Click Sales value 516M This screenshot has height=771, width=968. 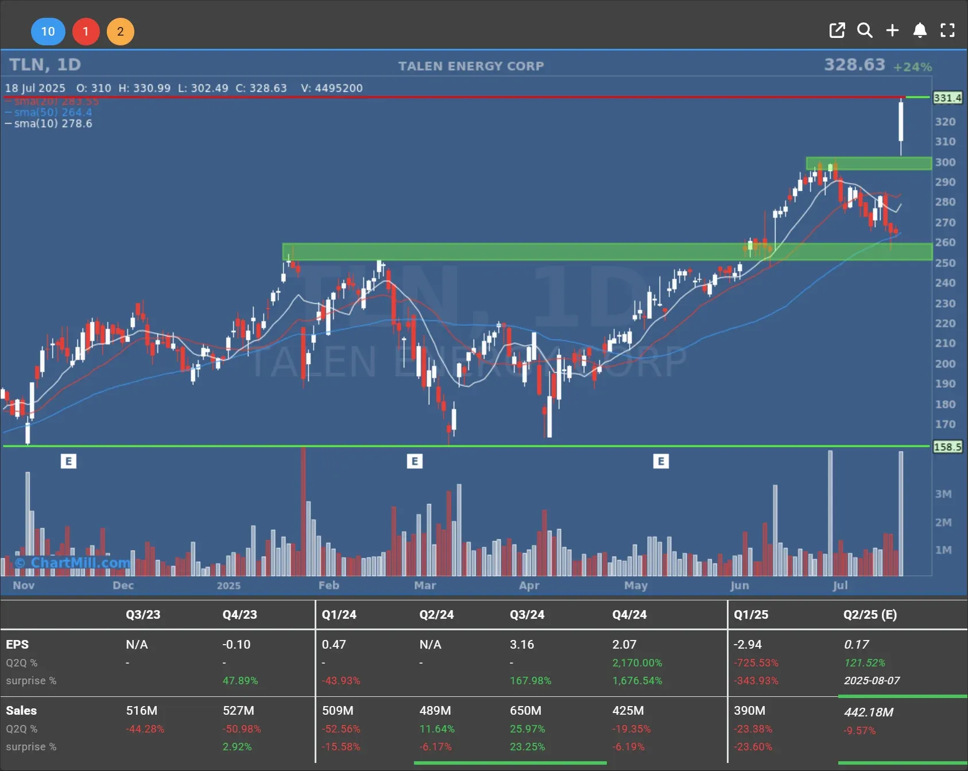click(x=142, y=710)
